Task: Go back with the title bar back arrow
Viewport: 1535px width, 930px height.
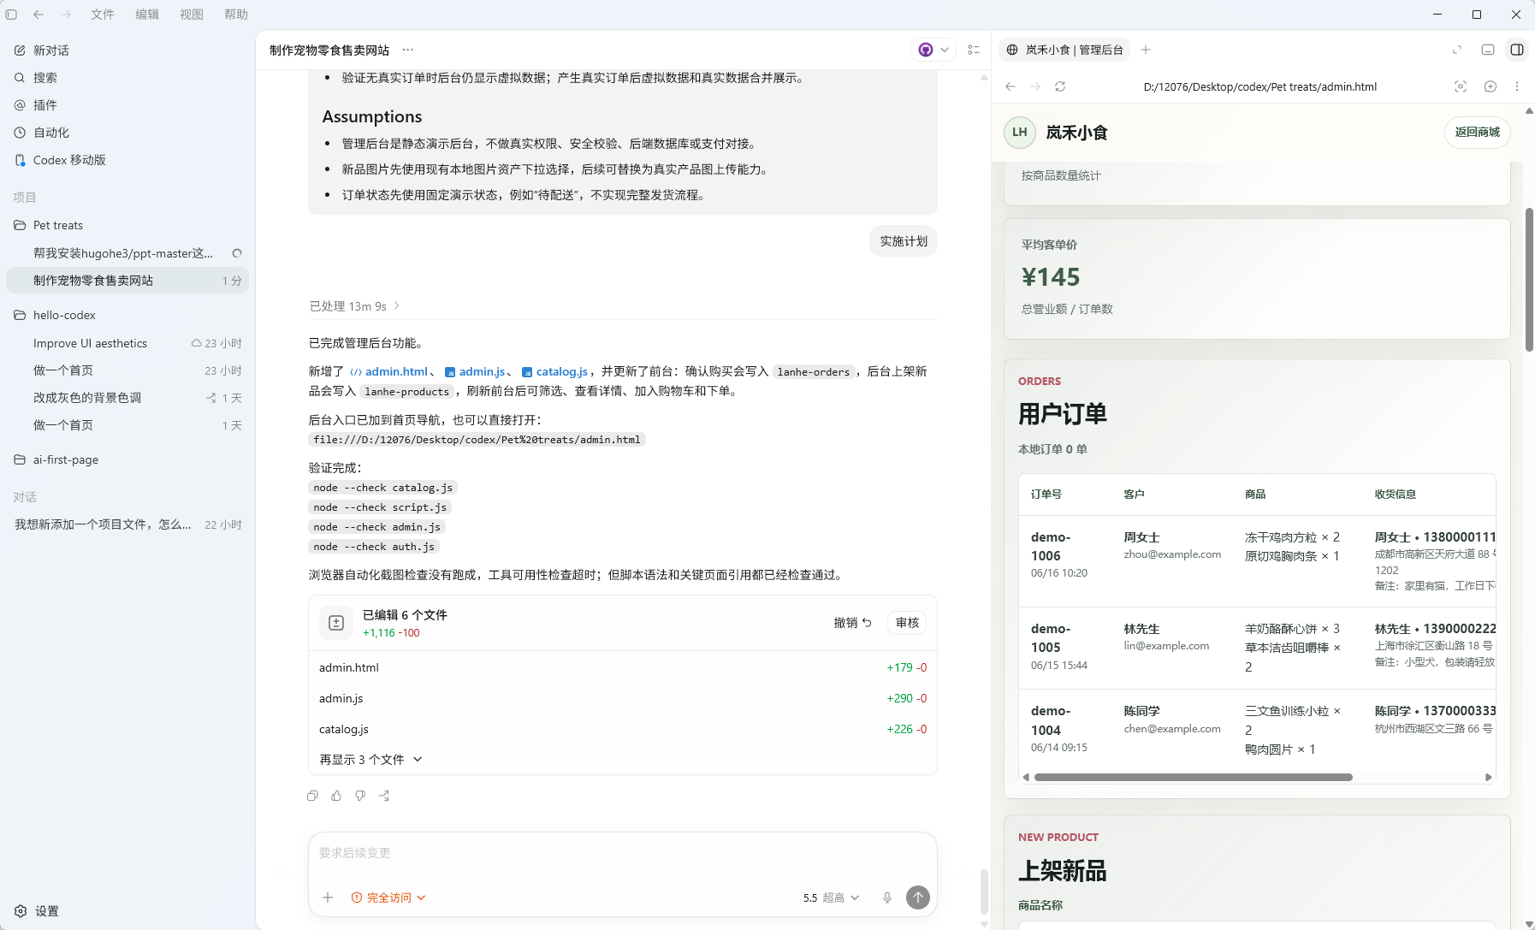Action: click(39, 15)
